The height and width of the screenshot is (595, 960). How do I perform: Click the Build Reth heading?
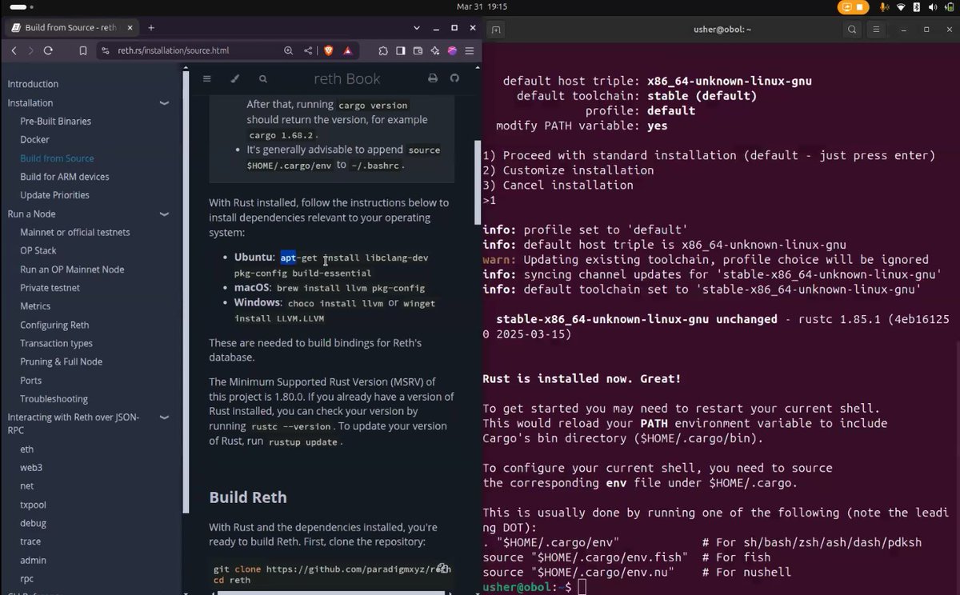click(x=248, y=497)
